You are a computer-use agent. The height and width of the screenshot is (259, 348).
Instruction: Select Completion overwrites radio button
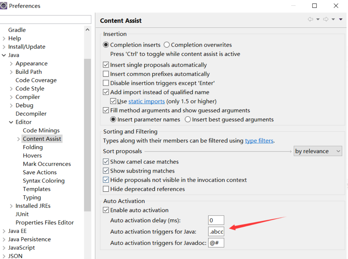[167, 45]
